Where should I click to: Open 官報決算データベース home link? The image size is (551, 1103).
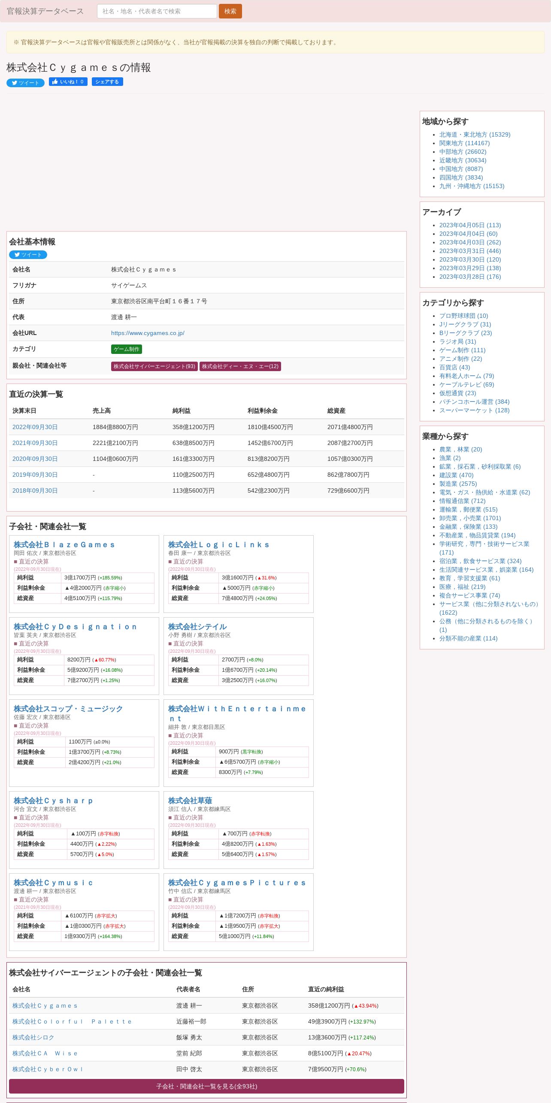coord(45,11)
